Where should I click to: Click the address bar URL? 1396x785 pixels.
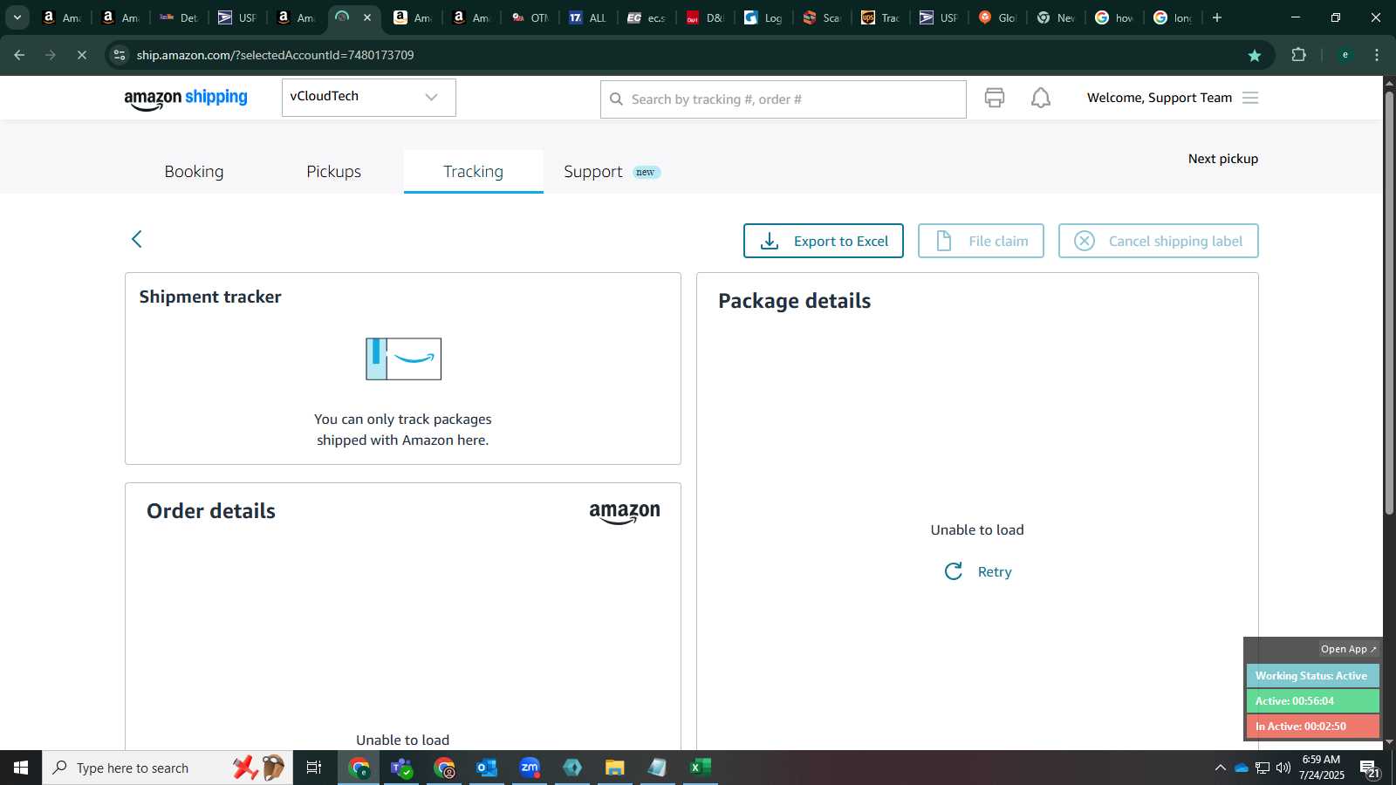click(x=275, y=55)
